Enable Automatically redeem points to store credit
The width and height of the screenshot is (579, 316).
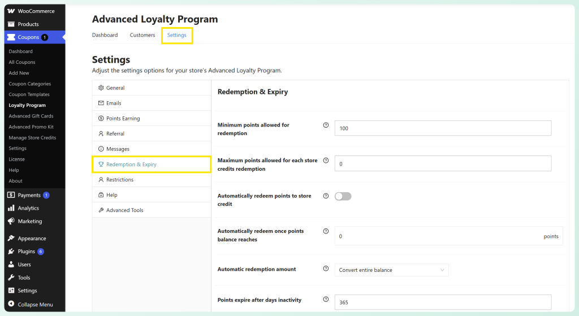point(343,196)
